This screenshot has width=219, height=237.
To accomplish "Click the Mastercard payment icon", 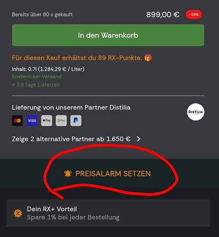I will 18,120.
